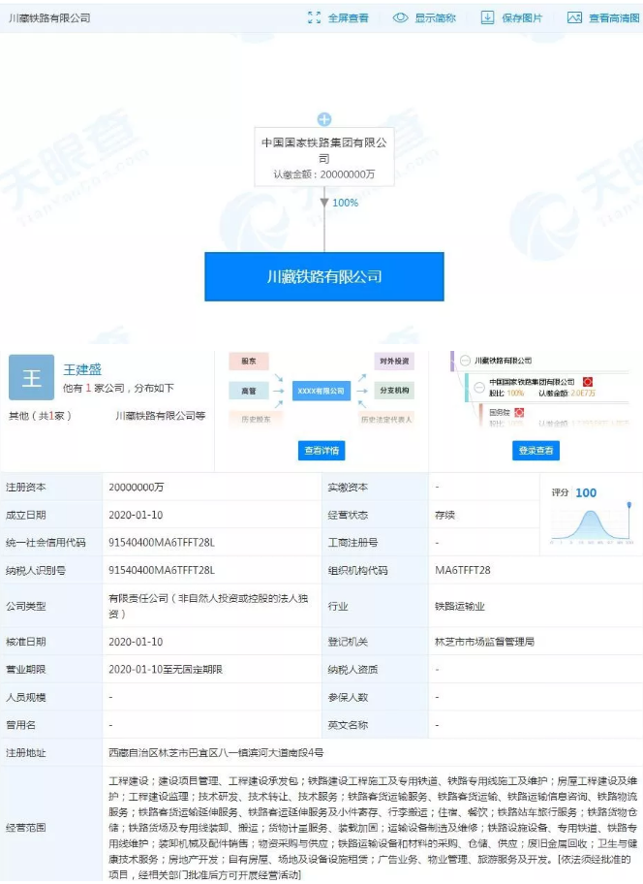Click the 查看详情 button
This screenshot has width=643, height=884.
(321, 451)
